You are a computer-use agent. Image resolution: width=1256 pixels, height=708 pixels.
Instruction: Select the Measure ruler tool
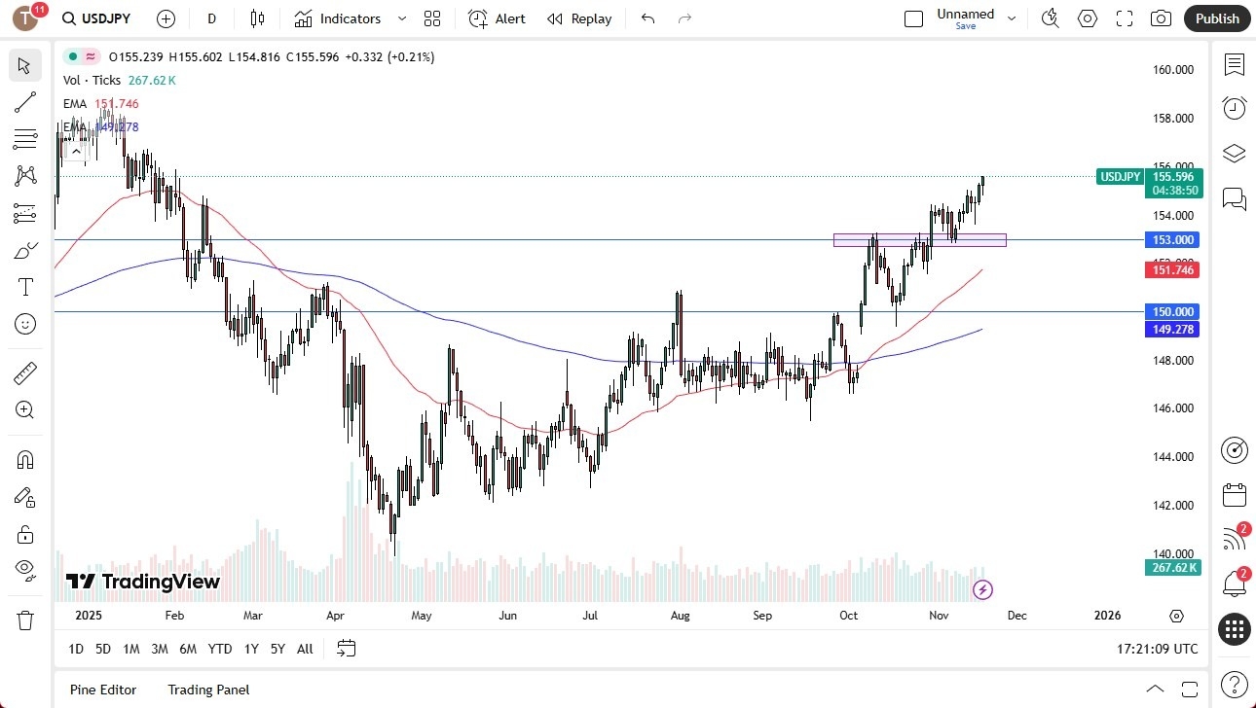[24, 372]
